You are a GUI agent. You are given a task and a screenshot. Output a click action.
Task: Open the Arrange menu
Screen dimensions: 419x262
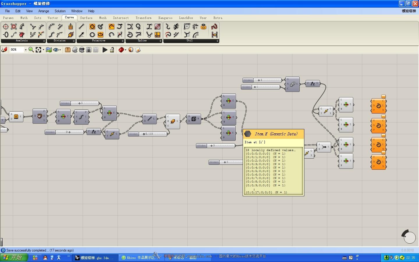click(x=44, y=11)
